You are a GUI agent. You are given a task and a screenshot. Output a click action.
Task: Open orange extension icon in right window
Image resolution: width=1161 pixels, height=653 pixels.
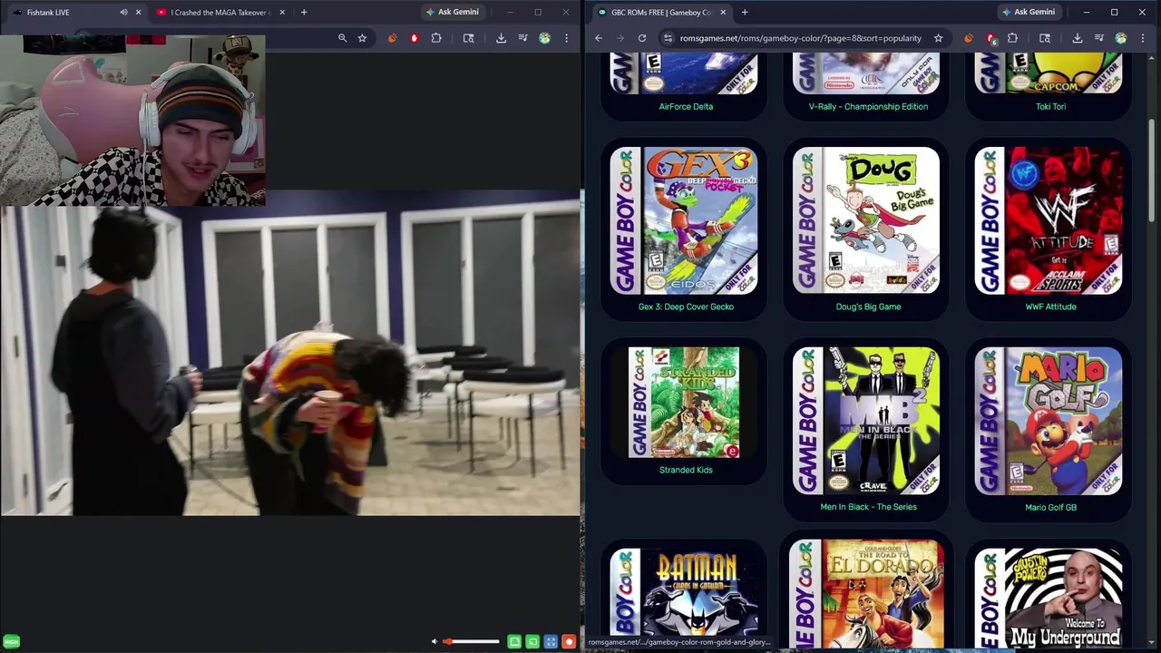[969, 38]
